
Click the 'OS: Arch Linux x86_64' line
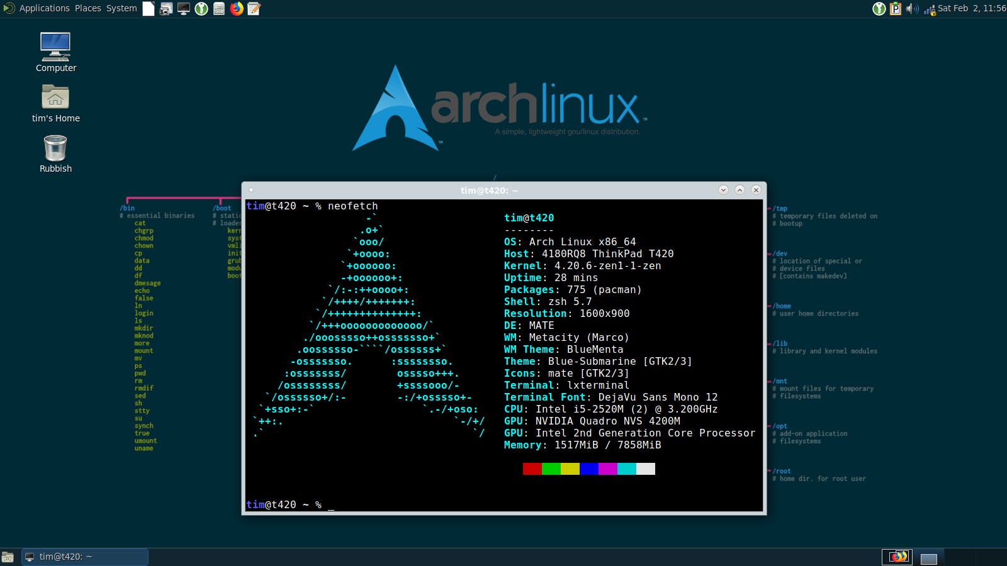coord(570,242)
